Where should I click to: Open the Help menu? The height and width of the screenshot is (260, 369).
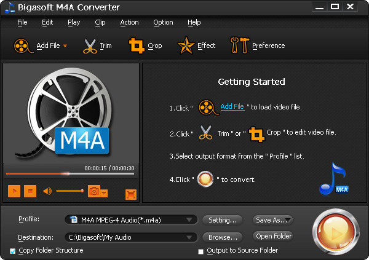point(194,22)
